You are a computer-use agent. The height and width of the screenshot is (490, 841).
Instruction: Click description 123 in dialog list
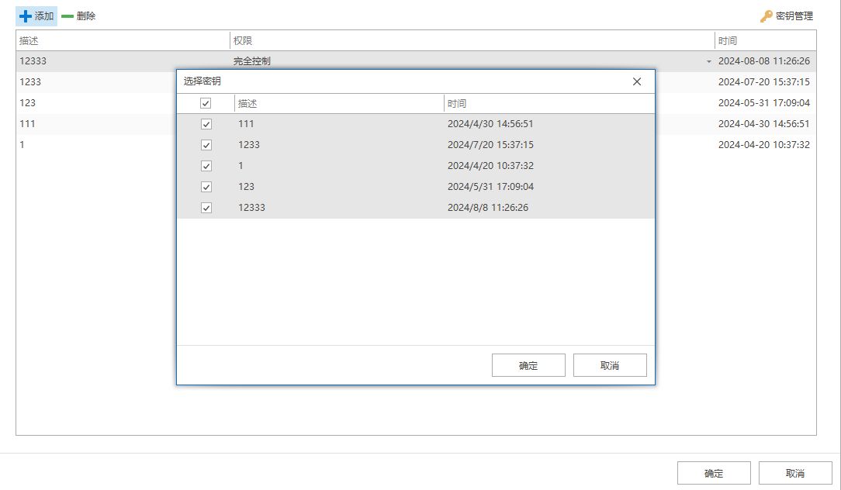(246, 187)
